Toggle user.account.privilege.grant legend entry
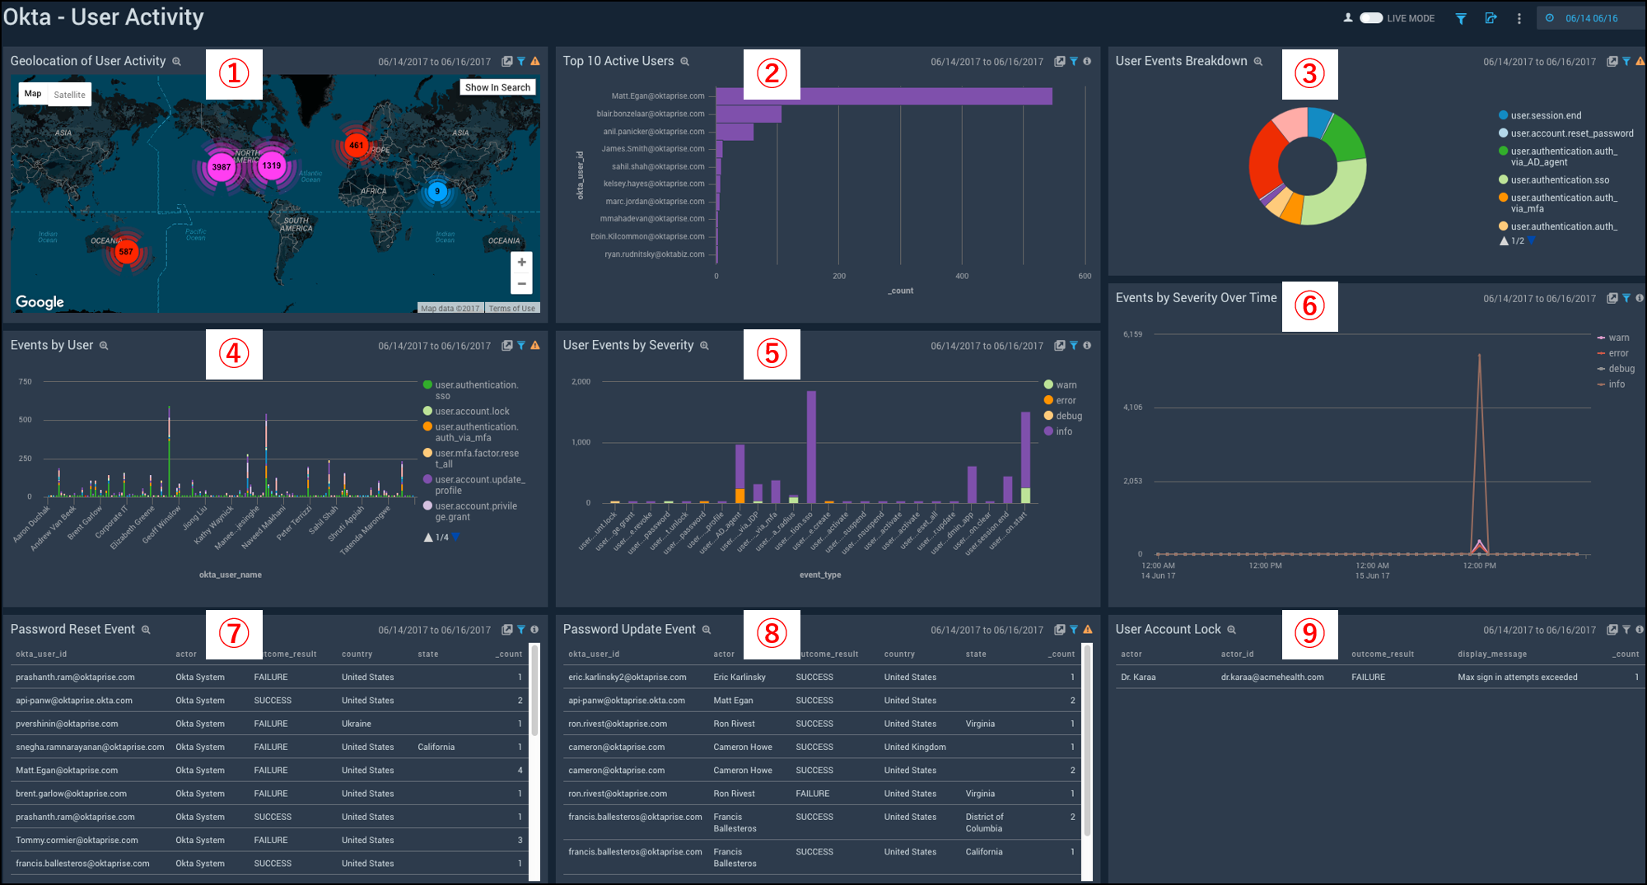 pyautogui.click(x=470, y=511)
